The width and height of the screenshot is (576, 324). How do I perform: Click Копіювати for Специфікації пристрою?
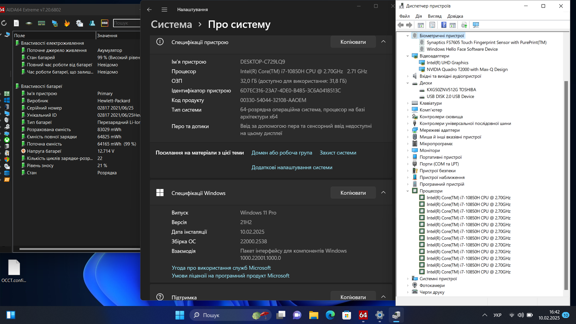353,42
